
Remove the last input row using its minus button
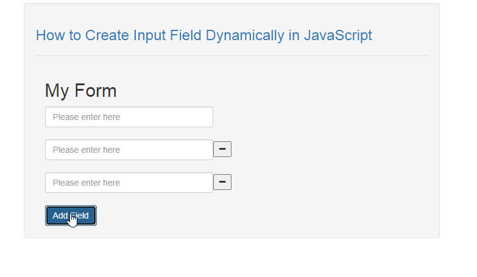(222, 182)
